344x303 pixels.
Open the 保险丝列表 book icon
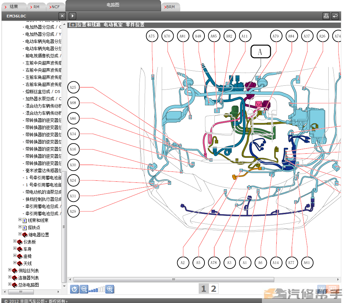[15, 271]
